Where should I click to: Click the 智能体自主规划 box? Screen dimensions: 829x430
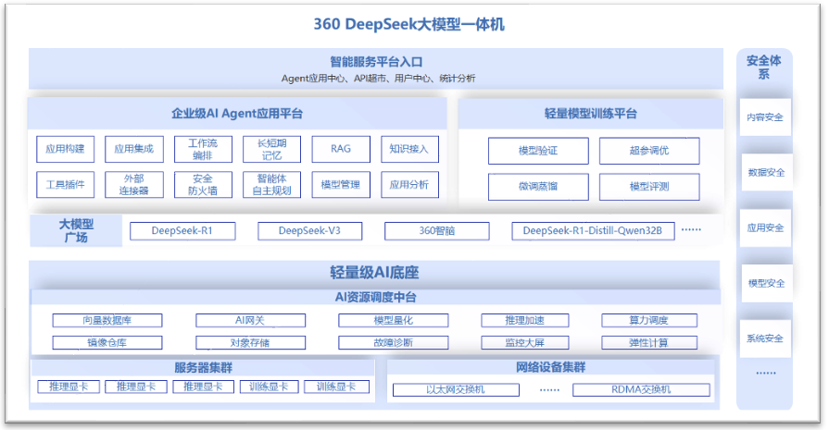[x=271, y=185]
